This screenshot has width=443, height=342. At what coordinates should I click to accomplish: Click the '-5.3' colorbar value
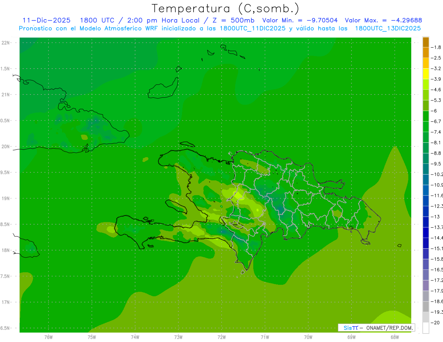pos(436,100)
